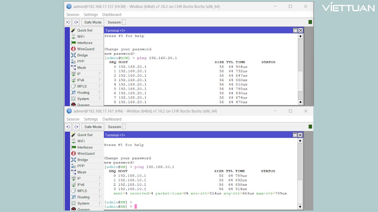
Task: Open the Settings menu in the HCM window
Action: pos(91,14)
